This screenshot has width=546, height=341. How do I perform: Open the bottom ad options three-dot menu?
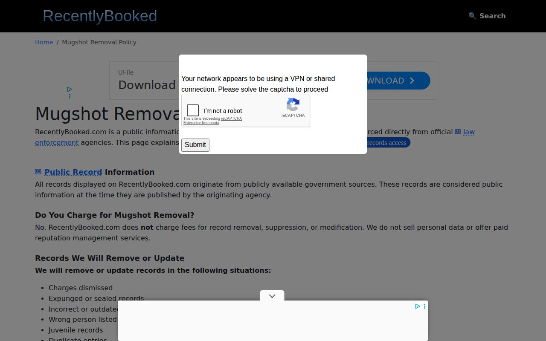pyautogui.click(x=424, y=306)
